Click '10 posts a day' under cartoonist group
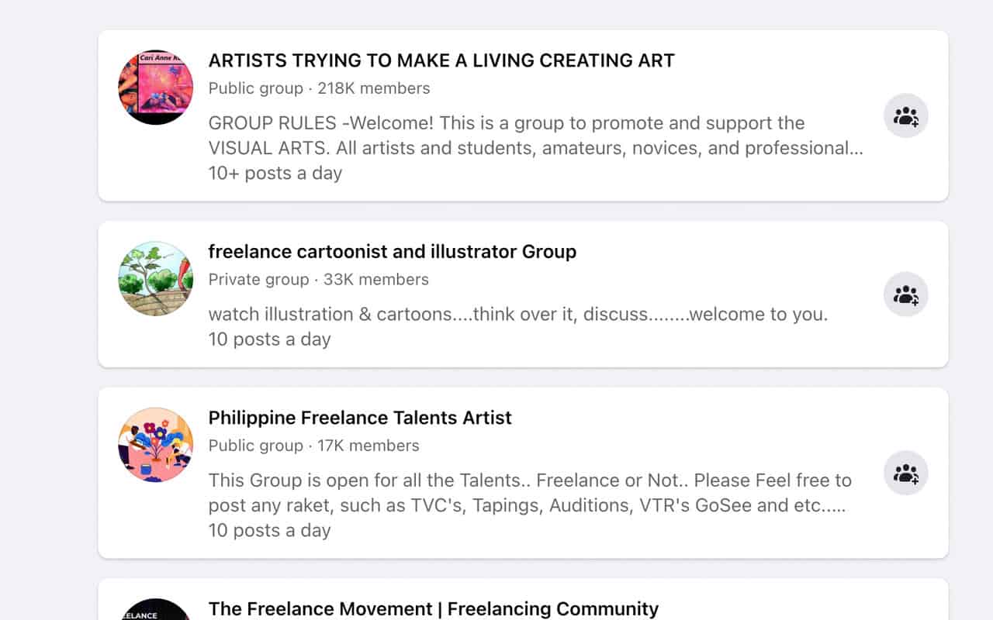The width and height of the screenshot is (993, 620). coord(269,339)
